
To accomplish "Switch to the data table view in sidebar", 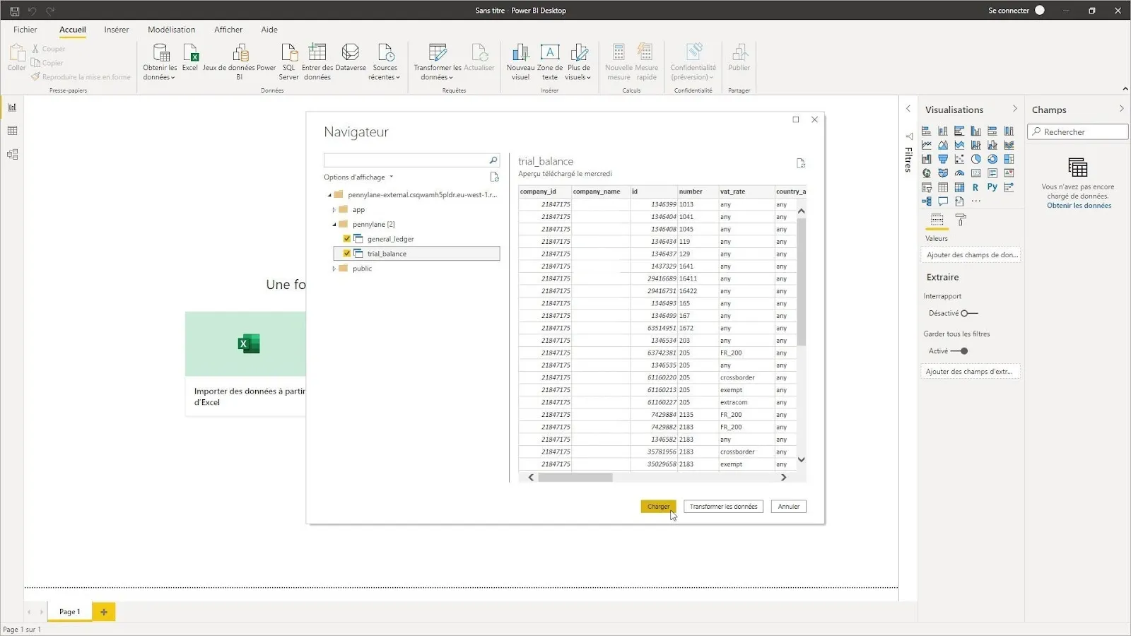I will (12, 131).
